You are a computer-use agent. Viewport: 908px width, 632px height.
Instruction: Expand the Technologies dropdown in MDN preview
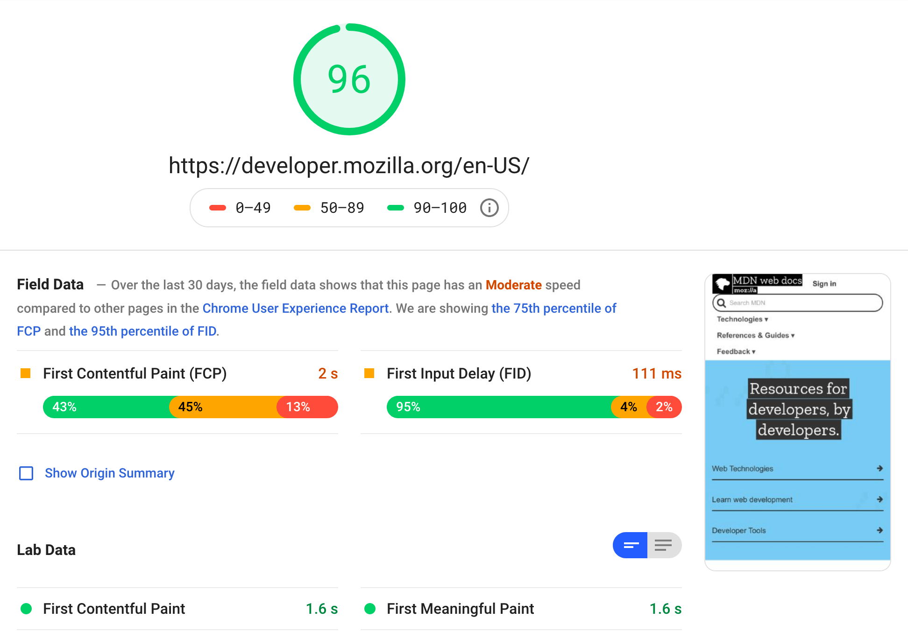point(742,318)
